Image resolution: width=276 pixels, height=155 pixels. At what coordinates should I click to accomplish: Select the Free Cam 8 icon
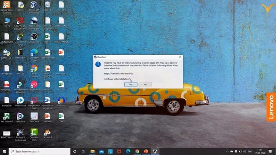coord(34,118)
